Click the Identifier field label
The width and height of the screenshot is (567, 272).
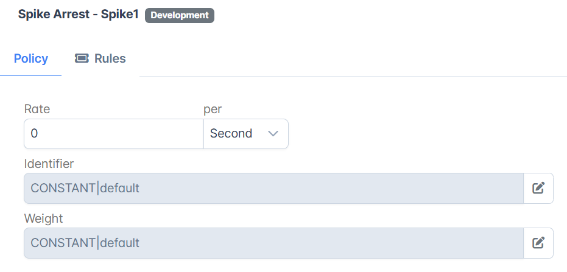coord(49,164)
